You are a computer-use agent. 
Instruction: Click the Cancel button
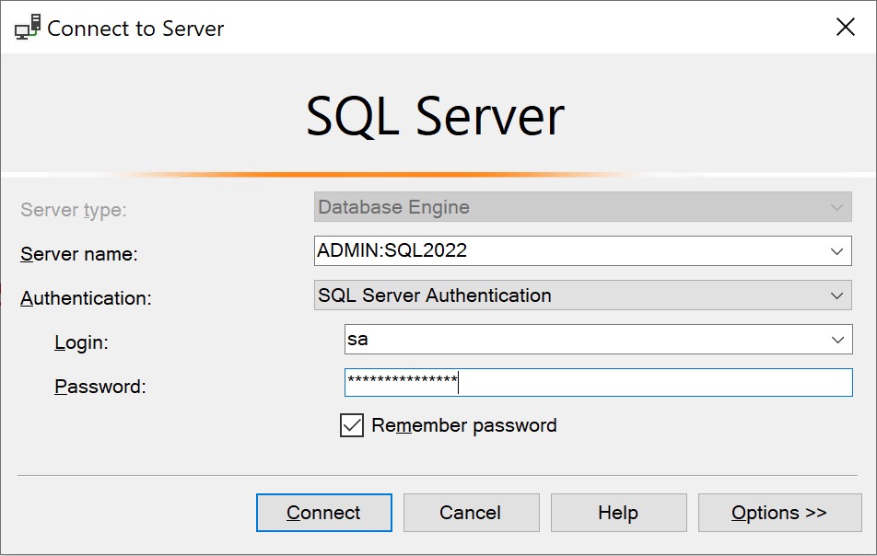coord(472,513)
